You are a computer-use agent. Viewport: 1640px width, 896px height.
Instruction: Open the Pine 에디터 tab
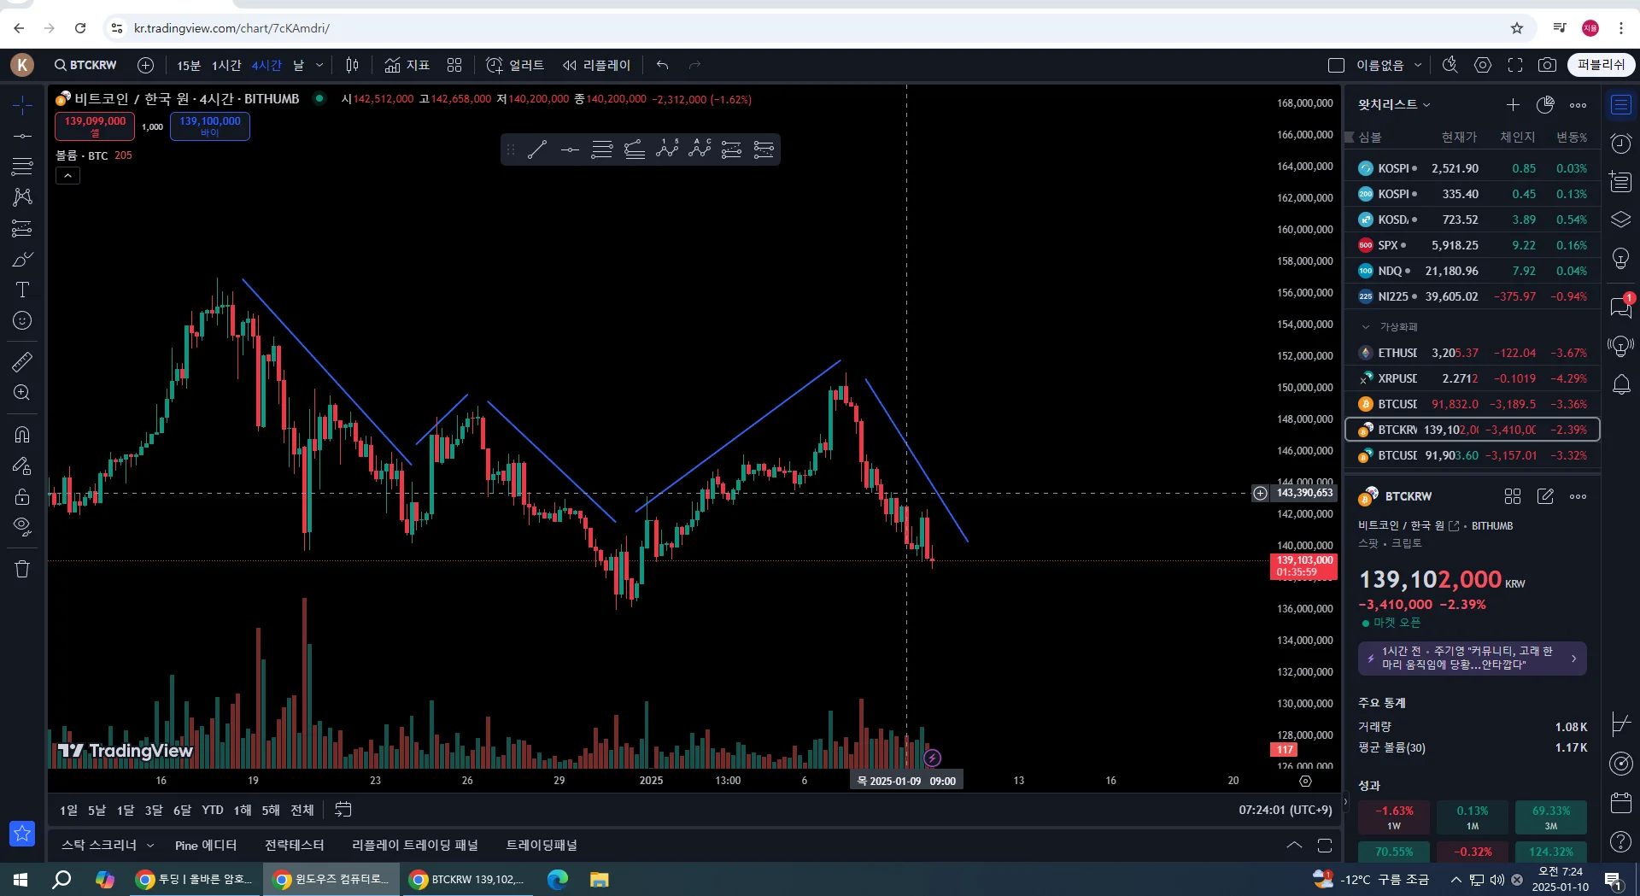coord(206,845)
